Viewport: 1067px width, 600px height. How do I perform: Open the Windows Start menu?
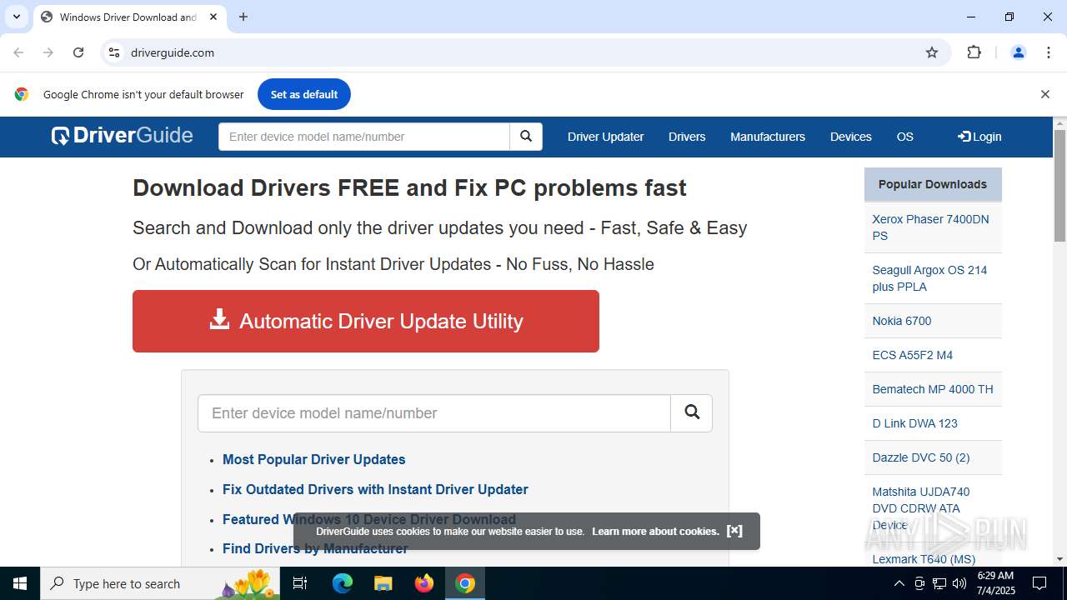(20, 583)
